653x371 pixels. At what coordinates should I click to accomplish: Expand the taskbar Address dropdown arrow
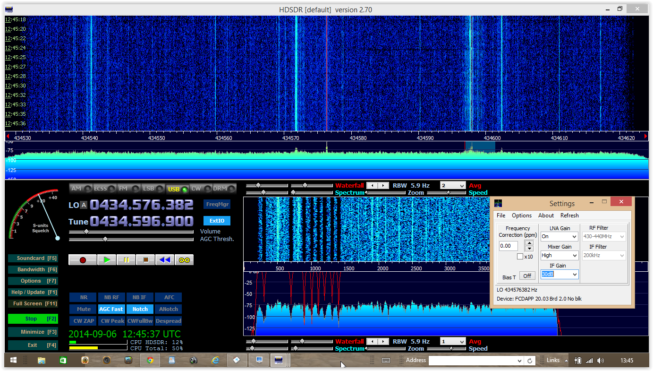[x=519, y=361]
